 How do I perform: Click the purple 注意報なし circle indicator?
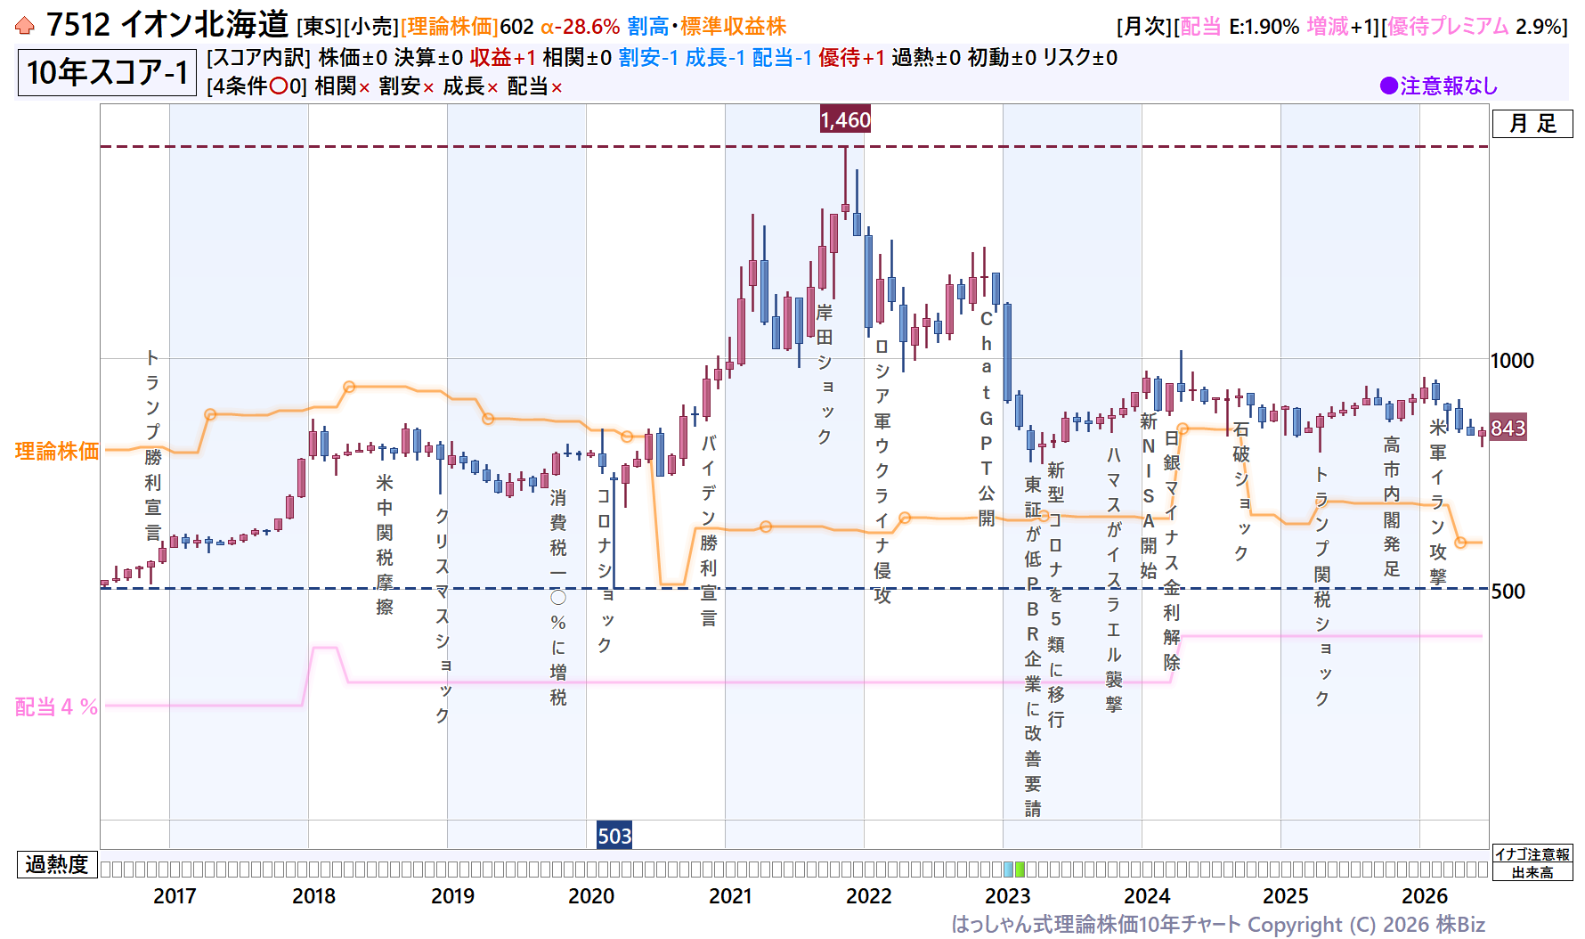point(1388,86)
